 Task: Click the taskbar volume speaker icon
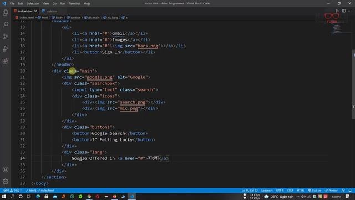[x=303, y=197]
